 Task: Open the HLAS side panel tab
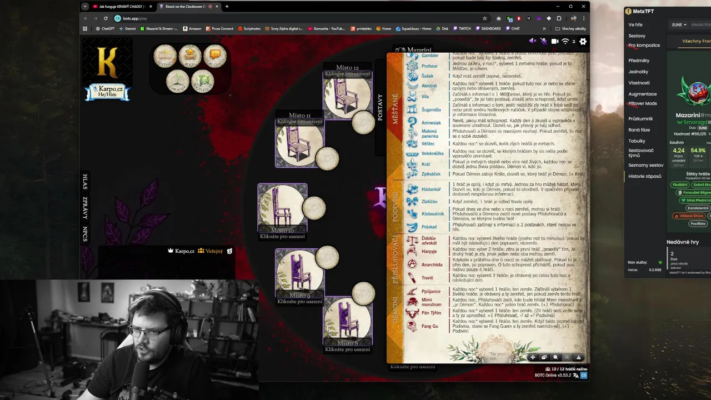85,182
